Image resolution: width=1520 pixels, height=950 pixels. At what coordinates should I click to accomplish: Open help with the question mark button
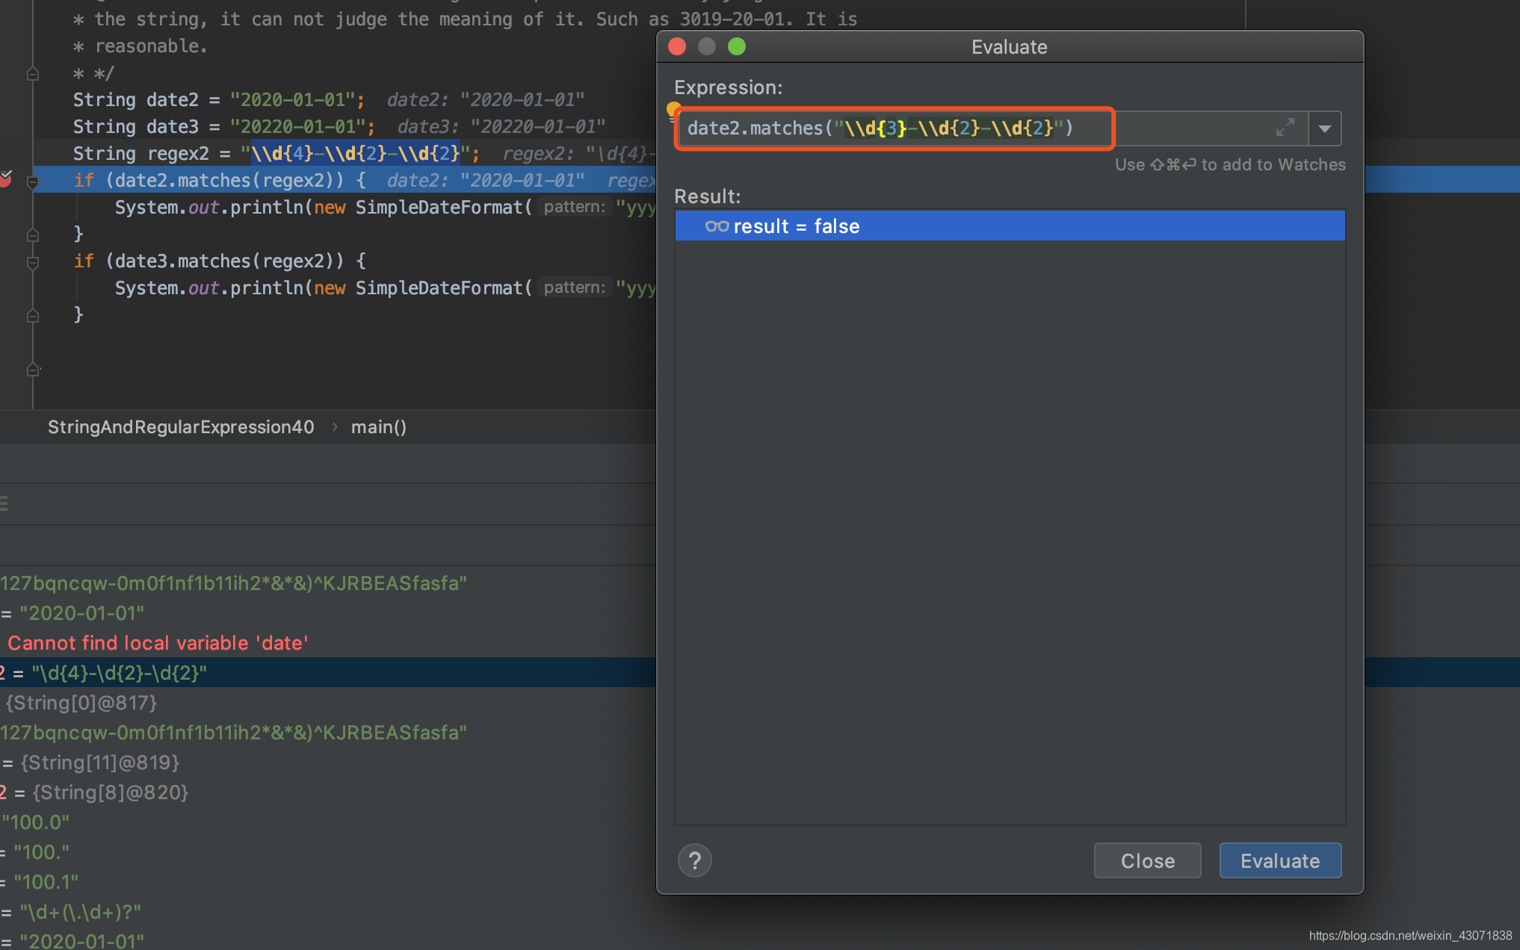pyautogui.click(x=695, y=860)
